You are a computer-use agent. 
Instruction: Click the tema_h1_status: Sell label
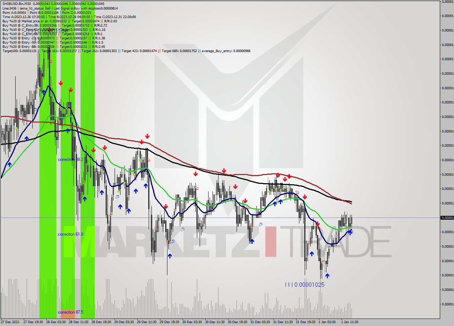coord(35,8)
